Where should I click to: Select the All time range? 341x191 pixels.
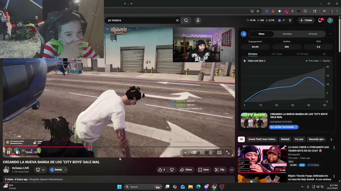[x=324, y=54]
